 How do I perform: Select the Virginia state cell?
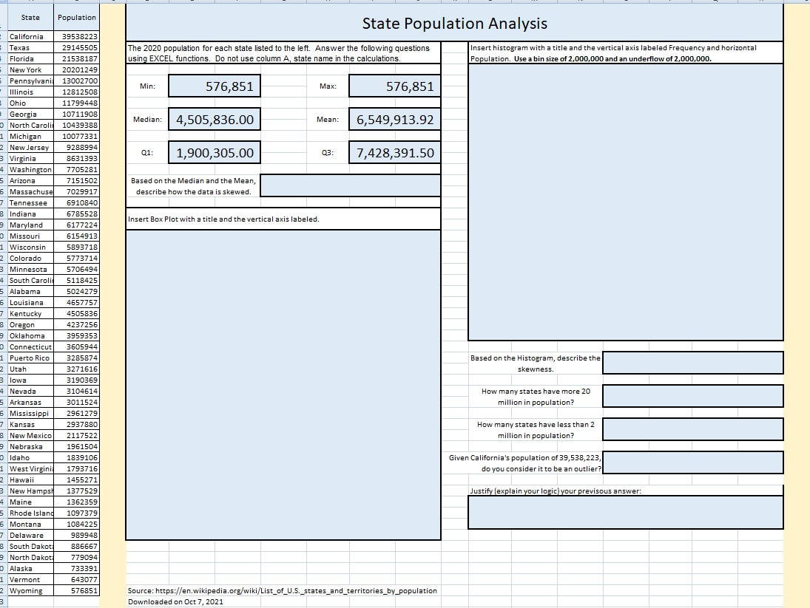click(x=30, y=158)
